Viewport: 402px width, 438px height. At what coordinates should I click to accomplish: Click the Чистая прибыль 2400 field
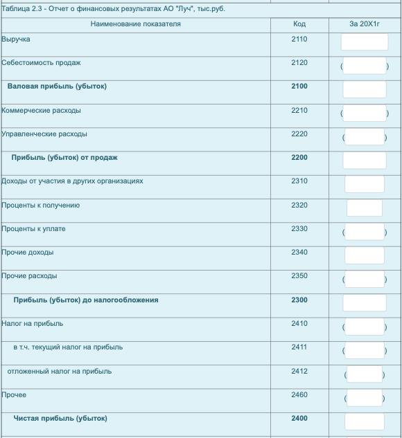[365, 421]
